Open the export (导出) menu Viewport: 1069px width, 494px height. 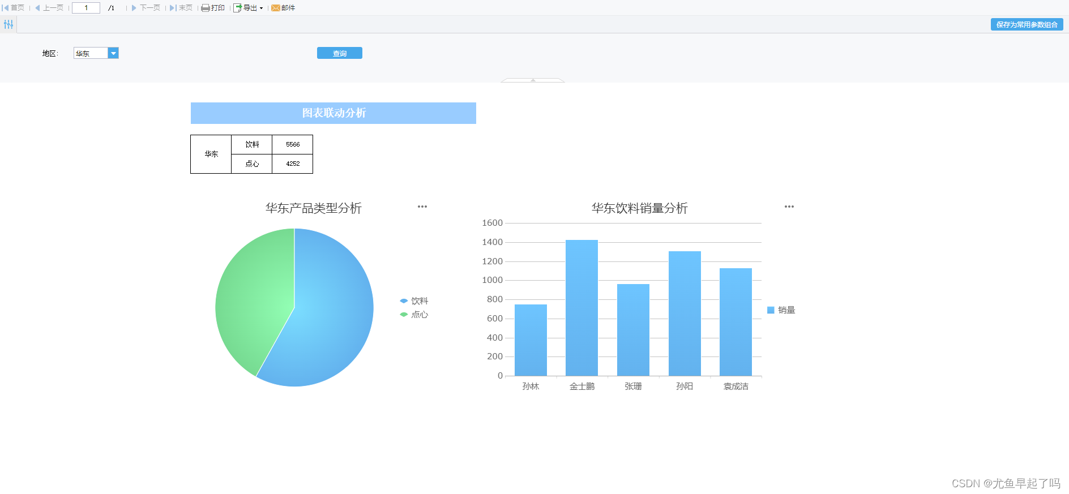pyautogui.click(x=248, y=8)
